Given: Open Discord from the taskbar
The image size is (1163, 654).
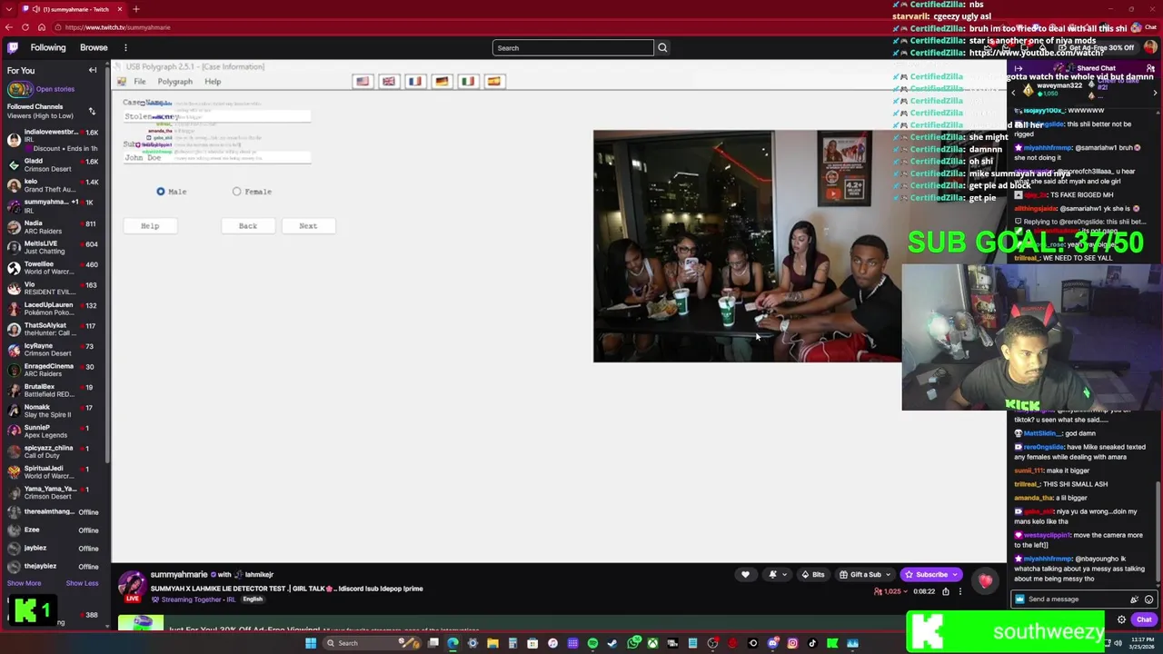Looking at the screenshot, I should [x=772, y=643].
